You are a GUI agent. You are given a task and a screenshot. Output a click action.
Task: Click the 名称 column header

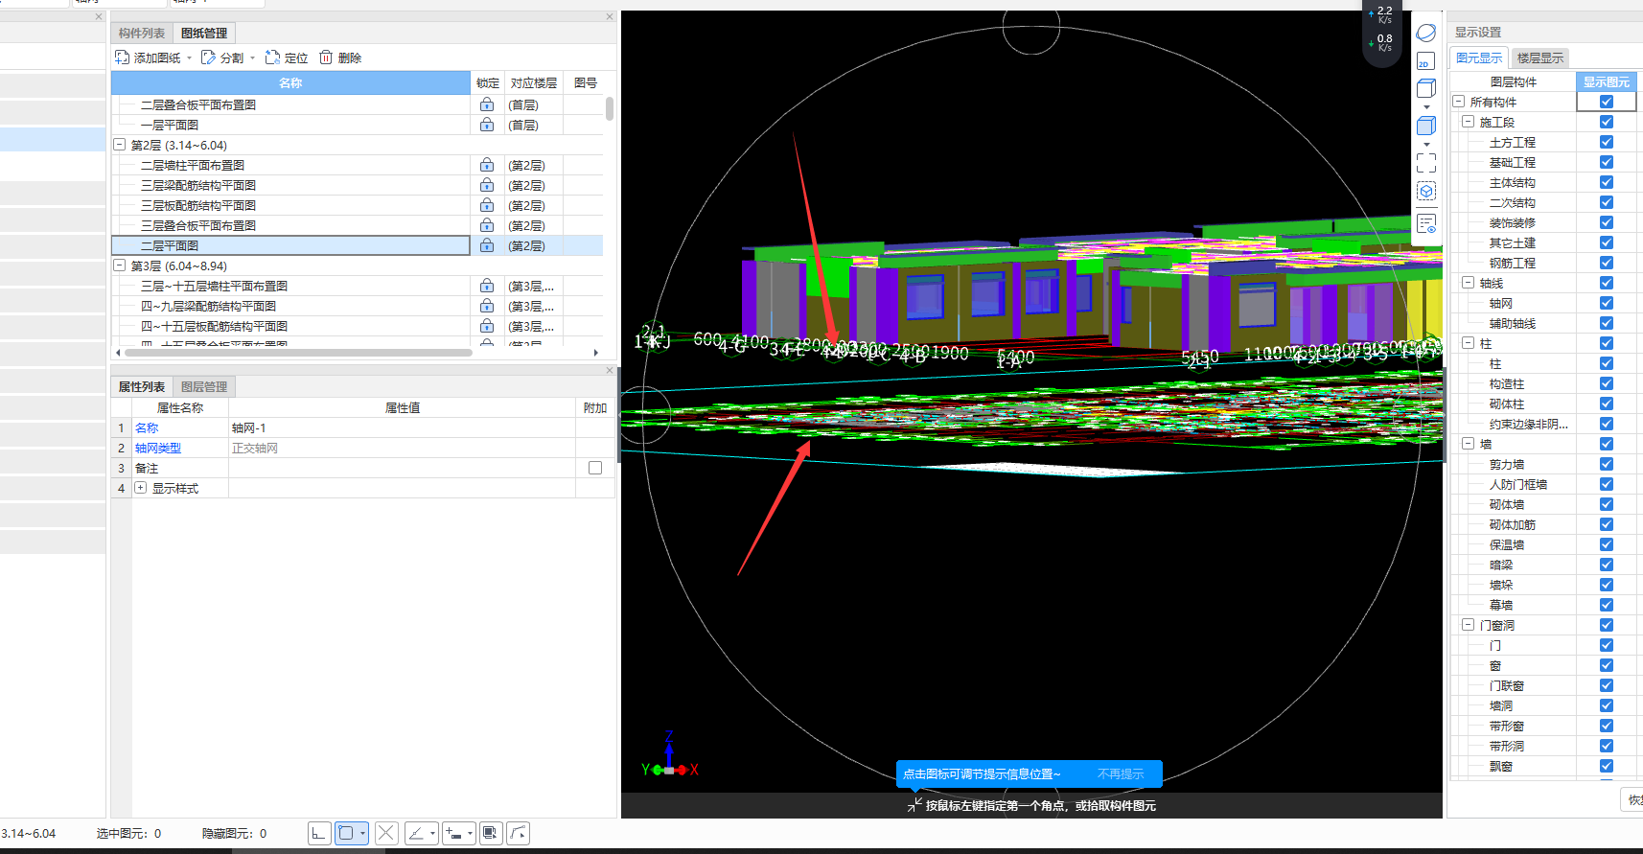tap(290, 82)
